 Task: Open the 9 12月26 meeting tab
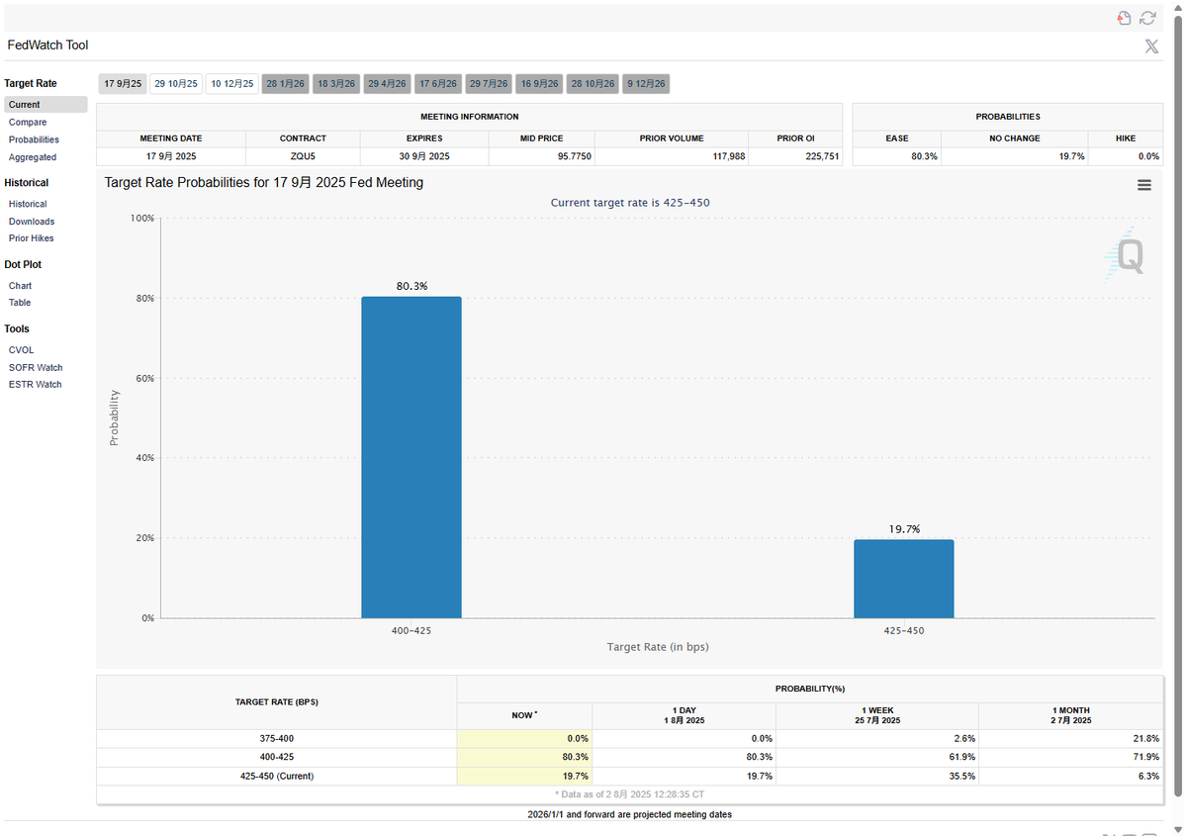click(646, 84)
